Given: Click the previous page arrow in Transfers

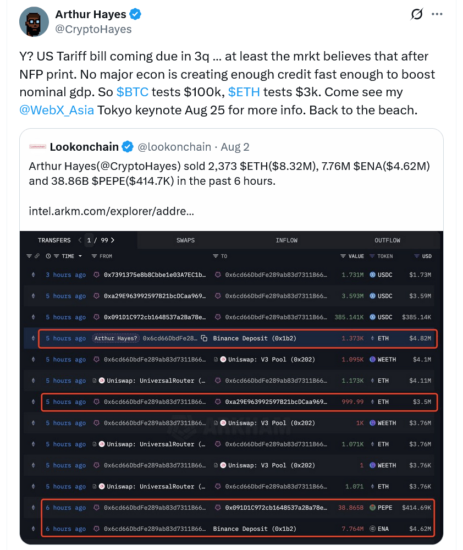Looking at the screenshot, I should [80, 240].
